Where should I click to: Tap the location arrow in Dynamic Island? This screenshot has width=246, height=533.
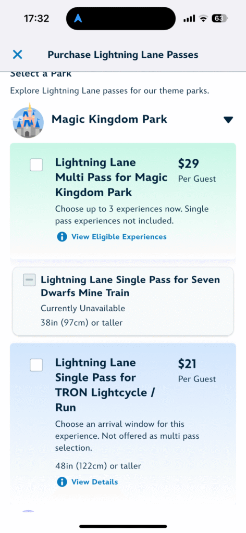coord(78,18)
